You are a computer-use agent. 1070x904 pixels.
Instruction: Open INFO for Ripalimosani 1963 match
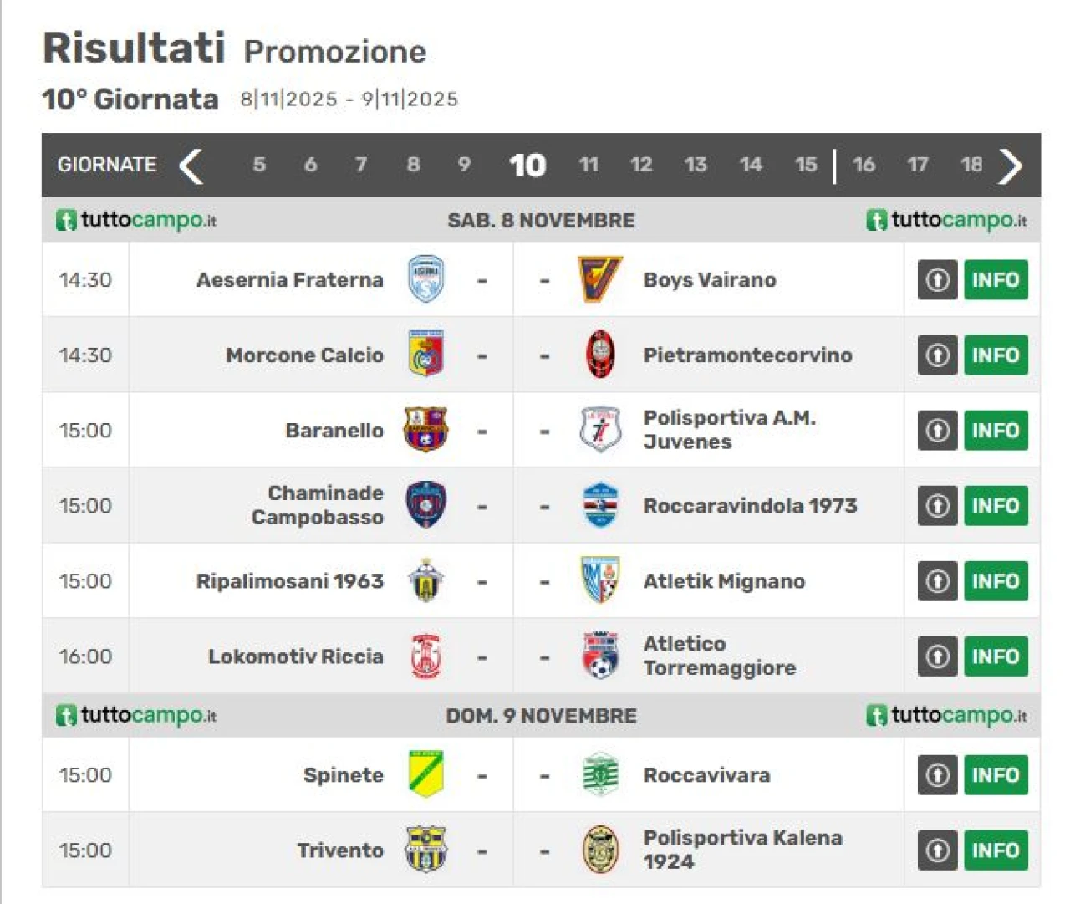[995, 580]
